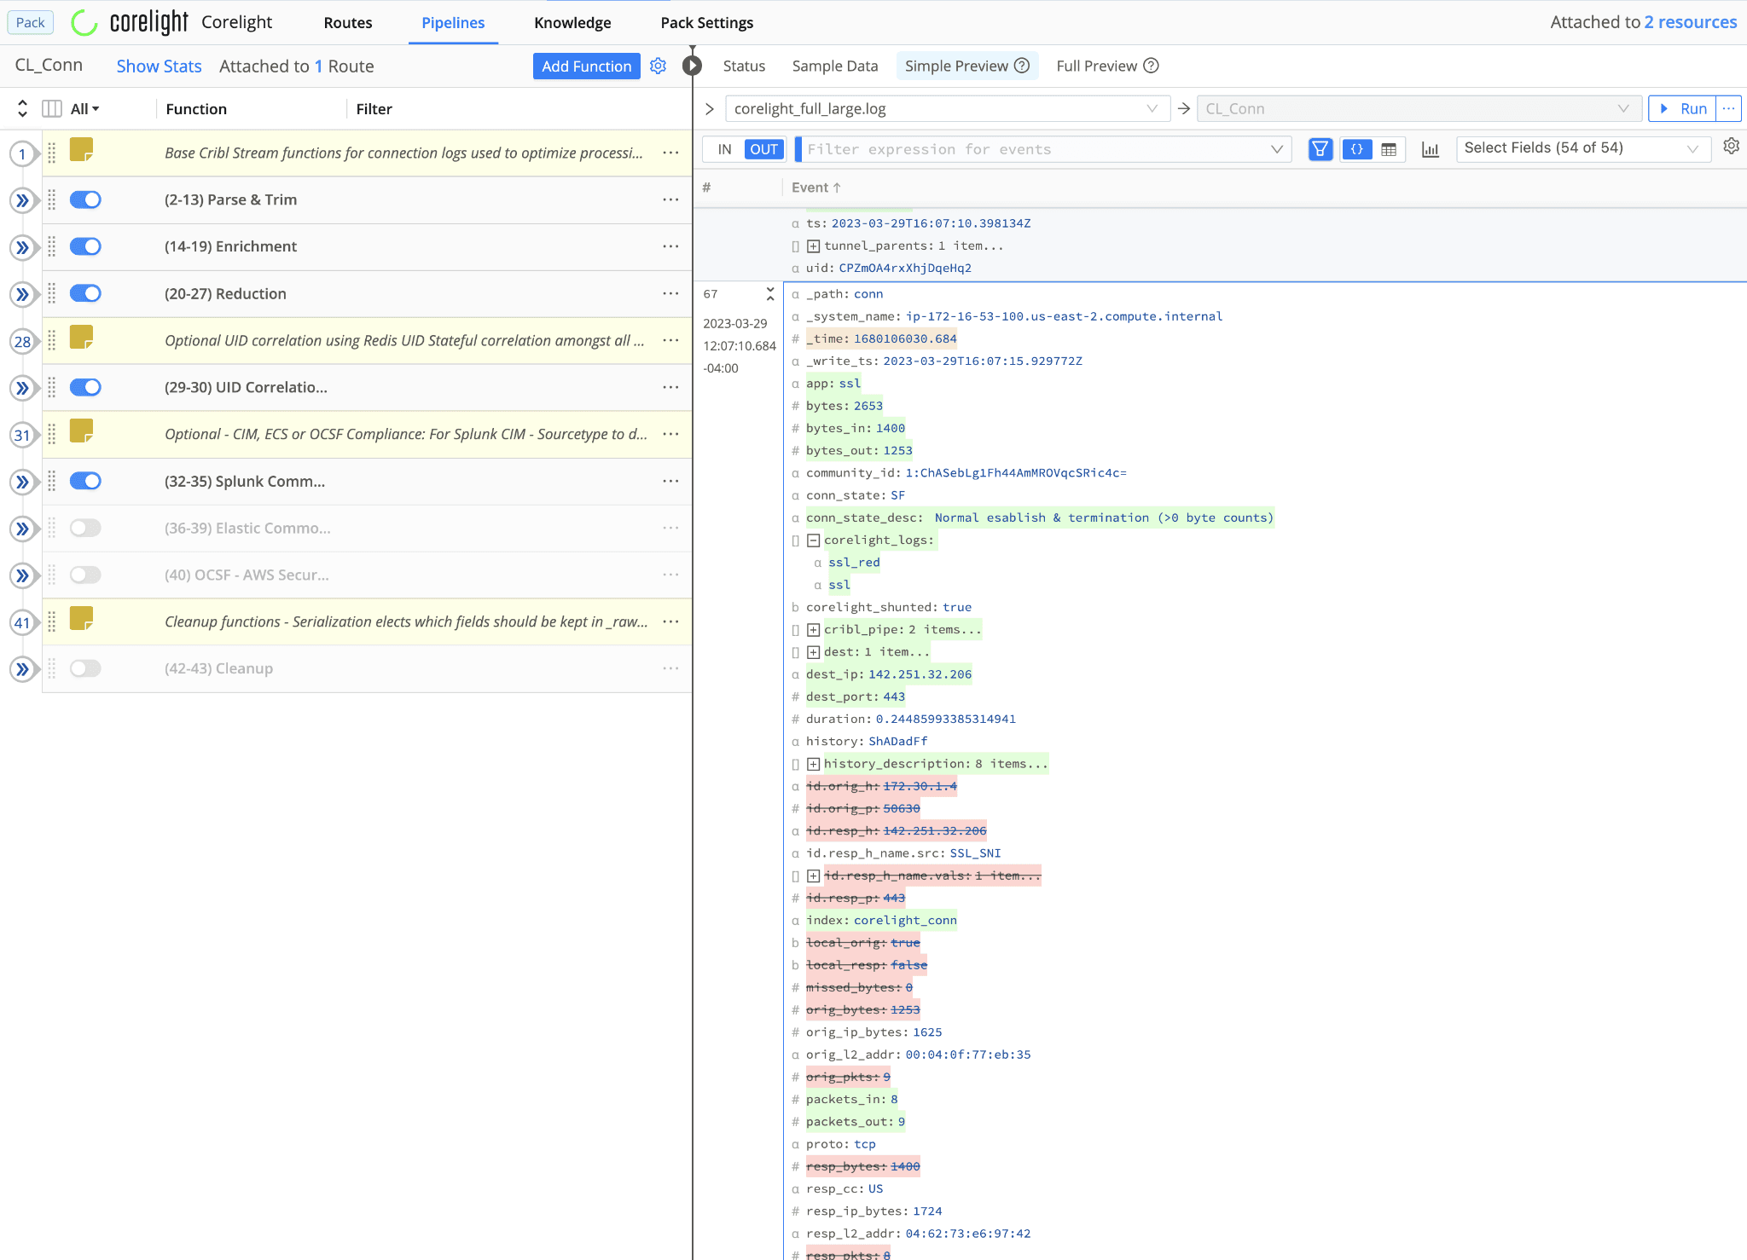The image size is (1747, 1260).
Task: Open options menu for Enrichment group
Action: tap(670, 246)
